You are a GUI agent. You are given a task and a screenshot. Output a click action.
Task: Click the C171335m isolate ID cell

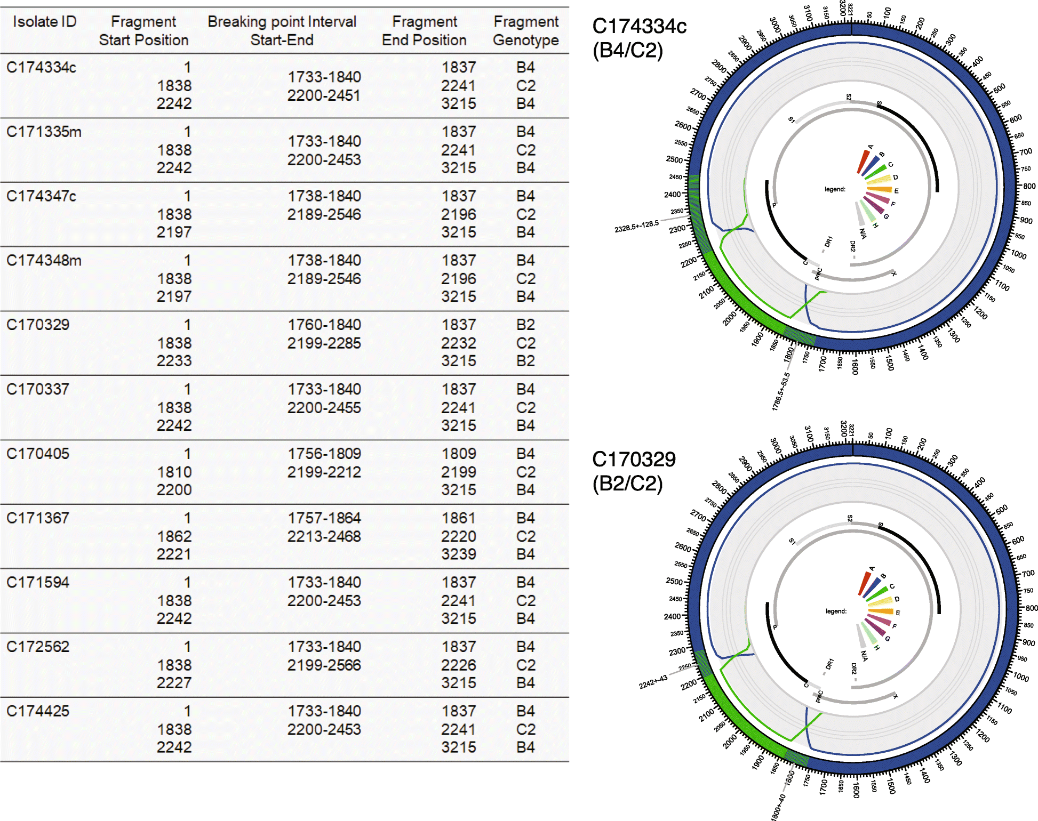point(44,132)
